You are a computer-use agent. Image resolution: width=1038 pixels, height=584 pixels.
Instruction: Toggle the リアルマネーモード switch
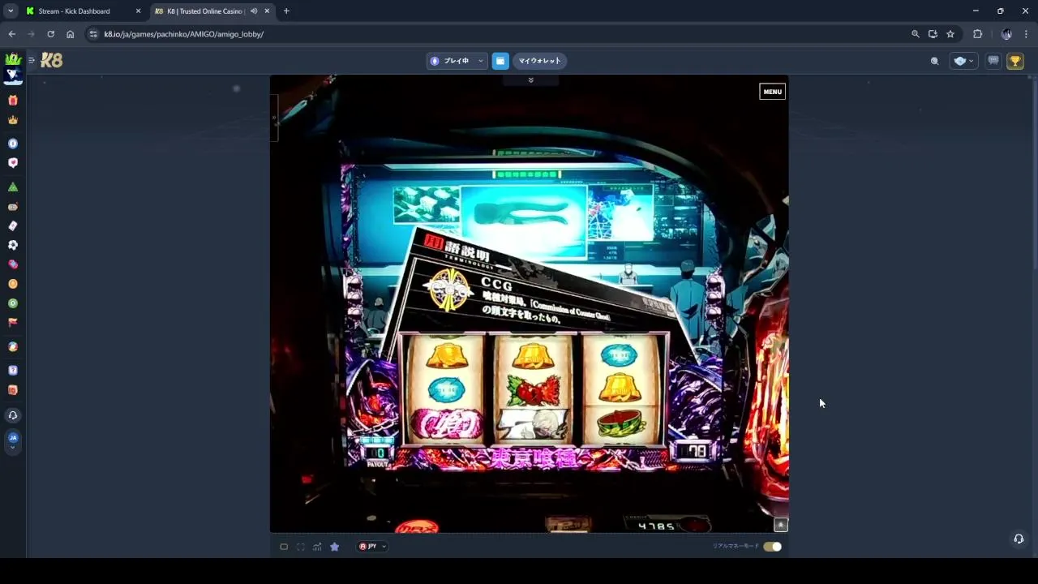[772, 547]
